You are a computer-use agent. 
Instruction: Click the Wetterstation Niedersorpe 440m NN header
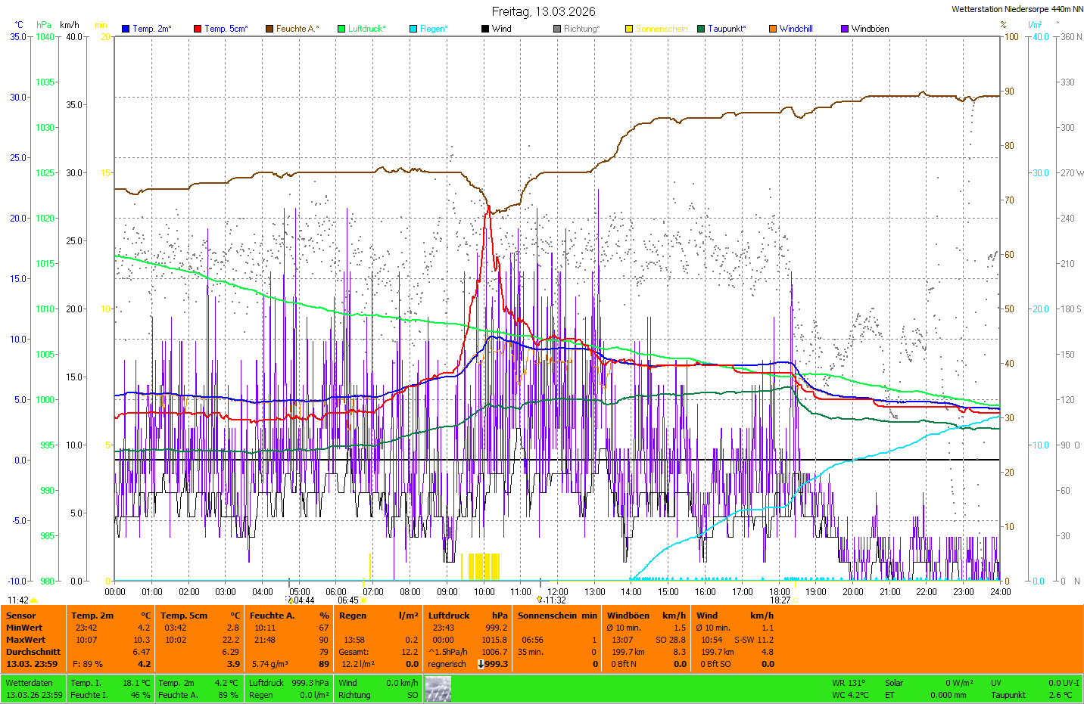[x=1017, y=9]
